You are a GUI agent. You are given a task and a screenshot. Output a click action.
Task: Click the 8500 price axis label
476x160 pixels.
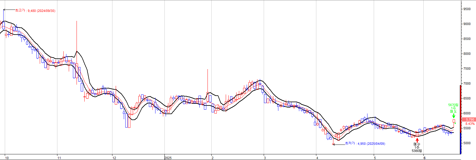pos(467,39)
